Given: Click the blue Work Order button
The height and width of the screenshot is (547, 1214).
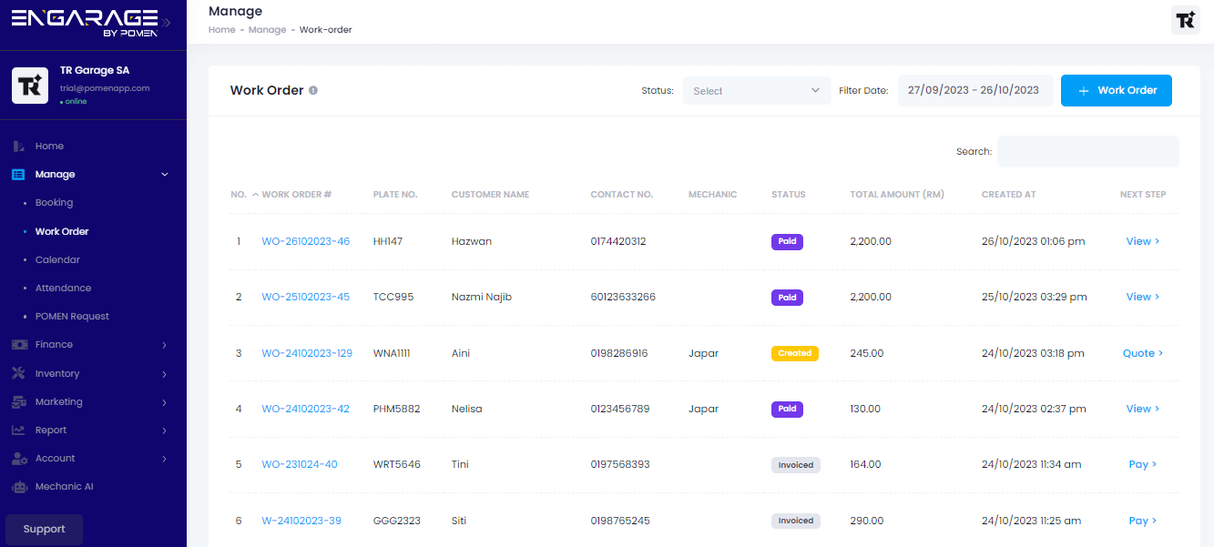Looking at the screenshot, I should tap(1116, 91).
